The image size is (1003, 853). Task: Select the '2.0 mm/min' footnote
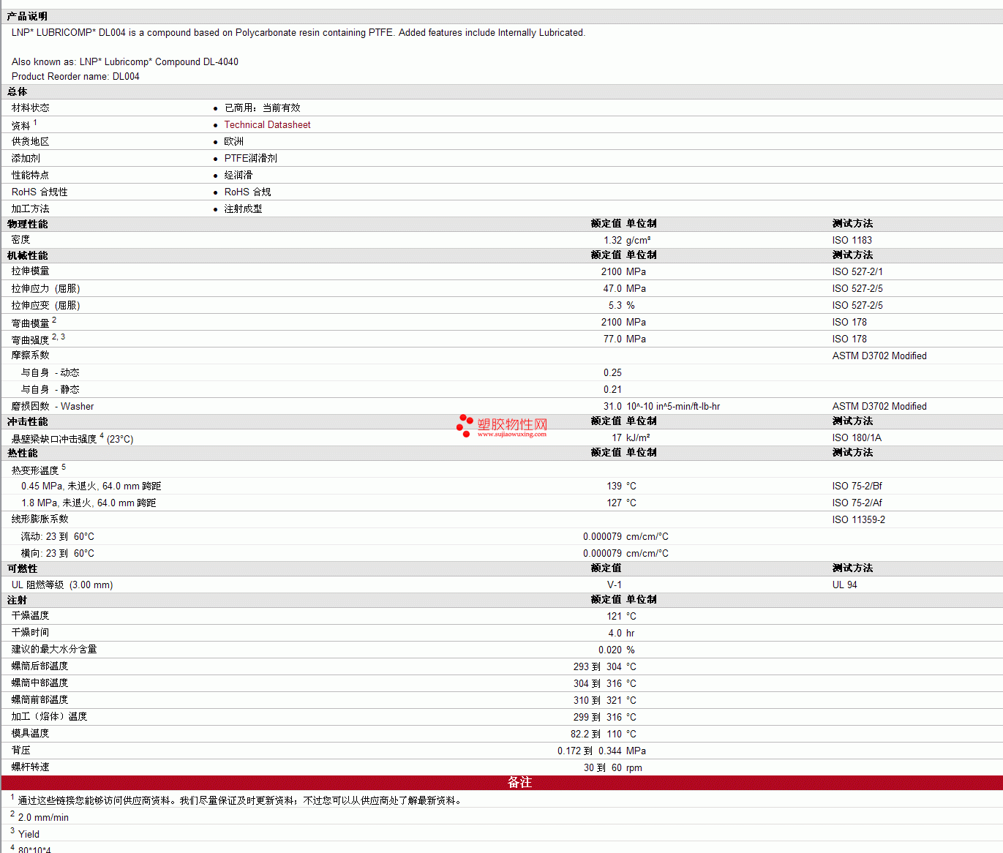click(43, 818)
